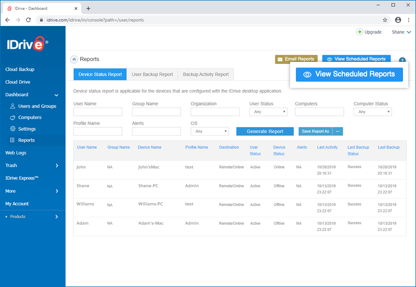Expand the Products submenu arrow
Image resolution: width=416 pixels, height=287 pixels.
[57, 217]
